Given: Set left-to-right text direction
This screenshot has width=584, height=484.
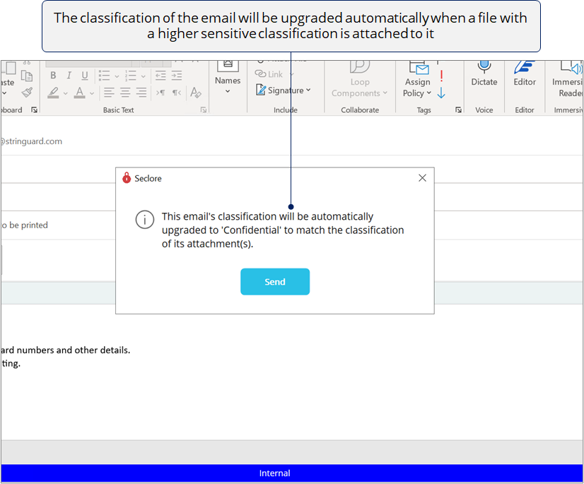Looking at the screenshot, I should 160,93.
